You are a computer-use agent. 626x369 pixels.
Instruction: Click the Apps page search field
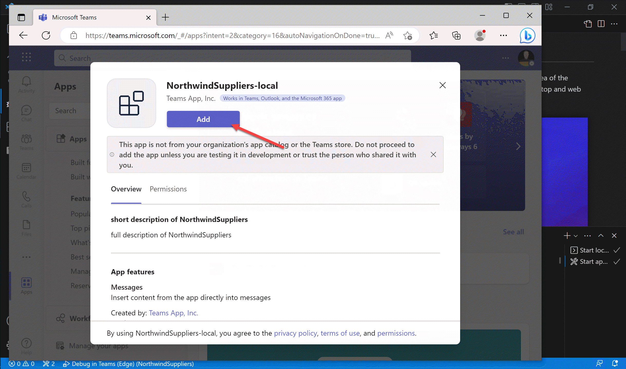click(x=70, y=111)
